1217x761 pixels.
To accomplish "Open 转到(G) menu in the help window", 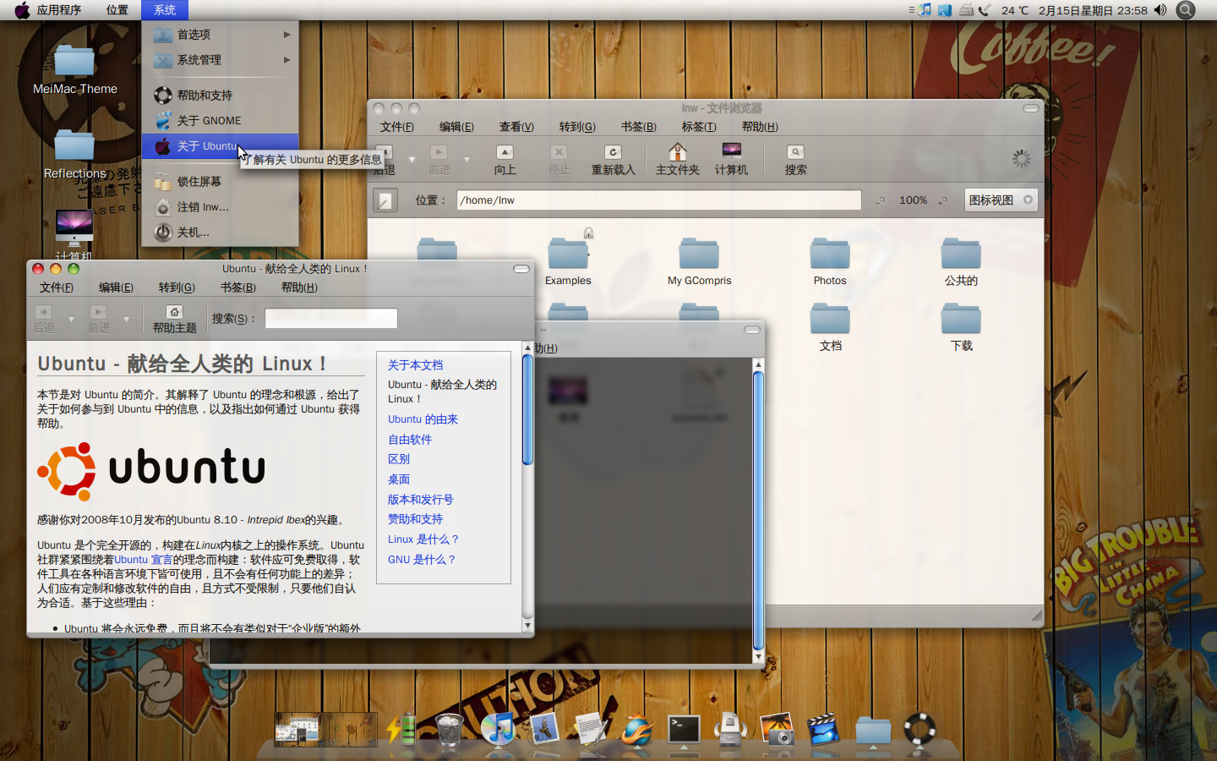I will [177, 287].
